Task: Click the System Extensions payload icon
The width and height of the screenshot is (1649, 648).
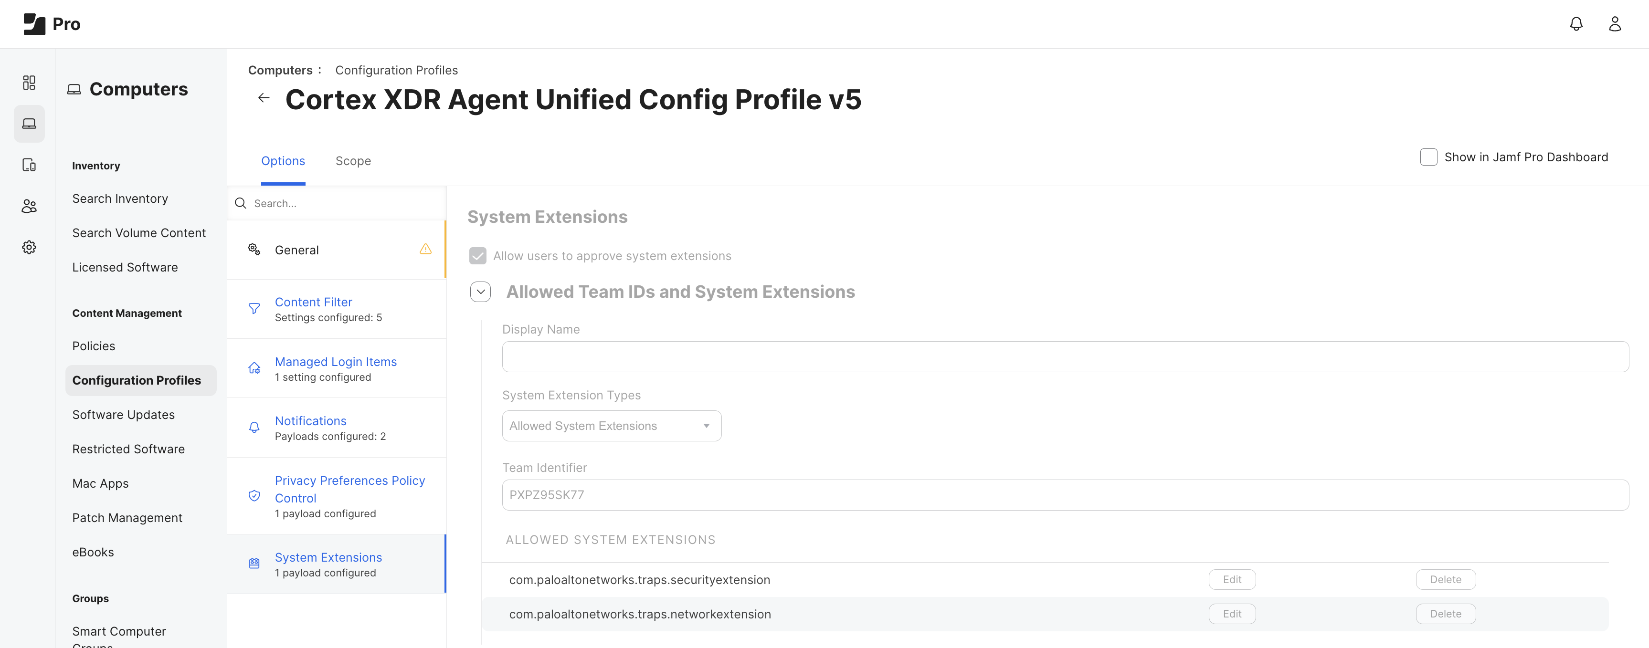Action: (x=254, y=564)
